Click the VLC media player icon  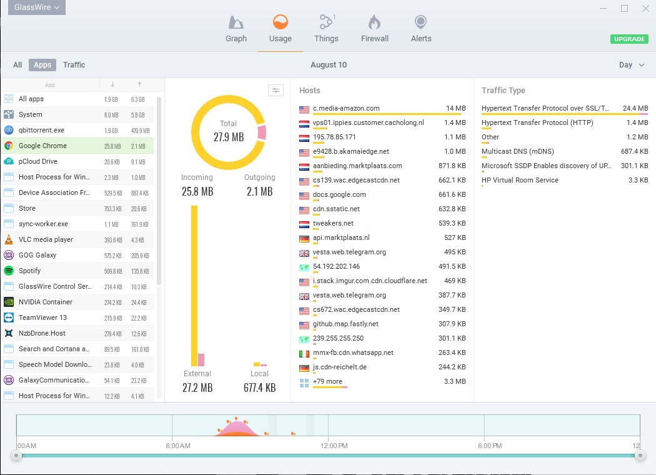[9, 239]
